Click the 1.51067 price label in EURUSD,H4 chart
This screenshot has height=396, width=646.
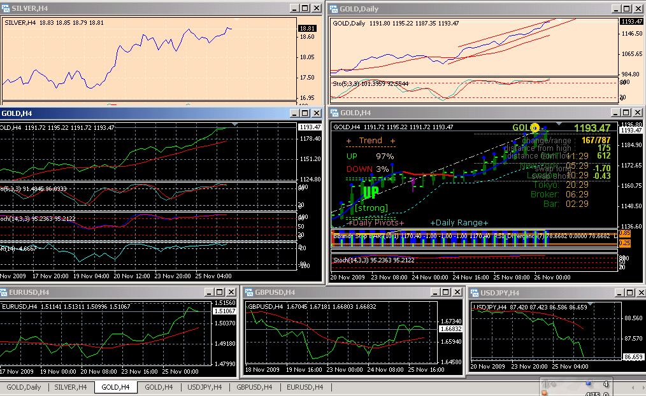tap(224, 311)
